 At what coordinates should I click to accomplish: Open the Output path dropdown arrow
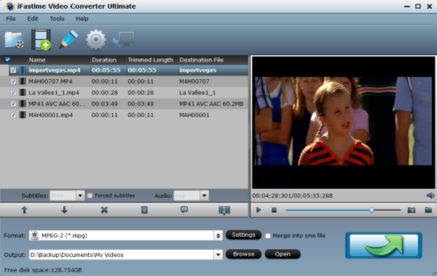pyautogui.click(x=219, y=255)
